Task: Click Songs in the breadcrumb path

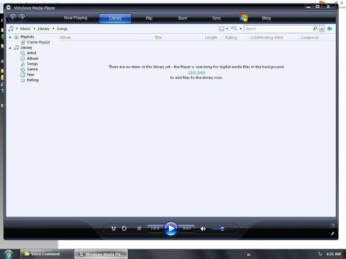Action: [x=62, y=29]
